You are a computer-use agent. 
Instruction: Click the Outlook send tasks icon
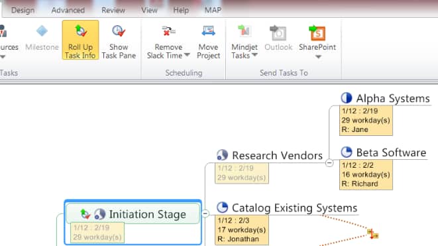click(278, 32)
